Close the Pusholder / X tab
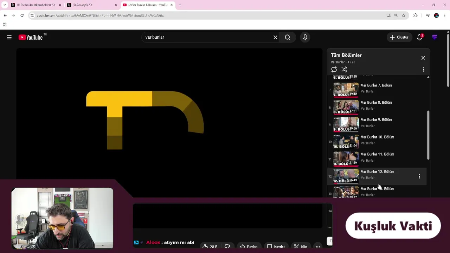 tap(60, 5)
